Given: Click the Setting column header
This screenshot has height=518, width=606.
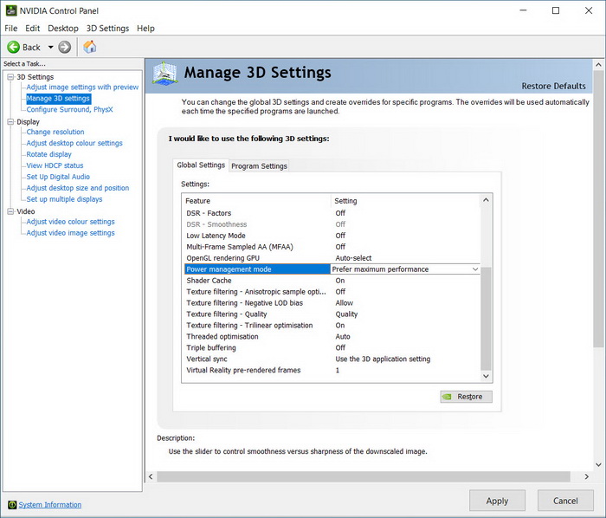Looking at the screenshot, I should click(405, 201).
